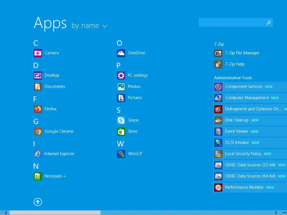The height and width of the screenshot is (215, 287).
Task: Click the 'Local Security Policy' text label
Action: pos(243,154)
